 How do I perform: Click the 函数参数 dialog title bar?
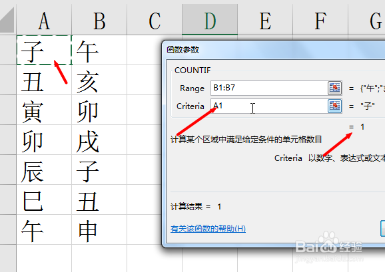(x=274, y=50)
